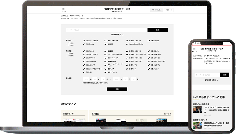The image size is (236, 134).
Task: Uncheck 日経デザイン checkbox
Action: (149, 51)
